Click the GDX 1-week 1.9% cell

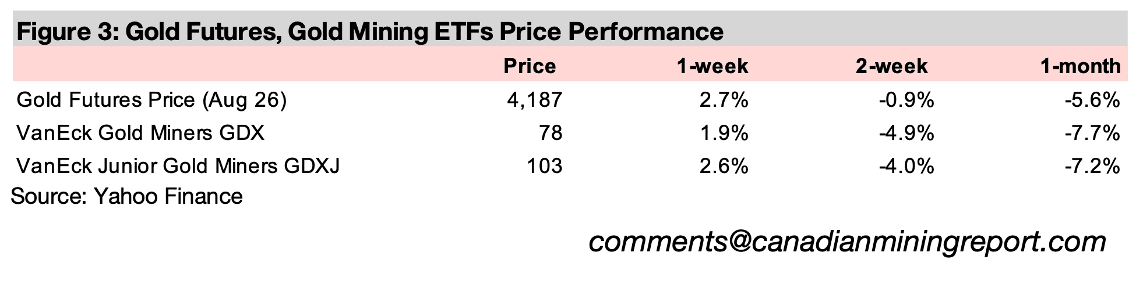click(724, 134)
